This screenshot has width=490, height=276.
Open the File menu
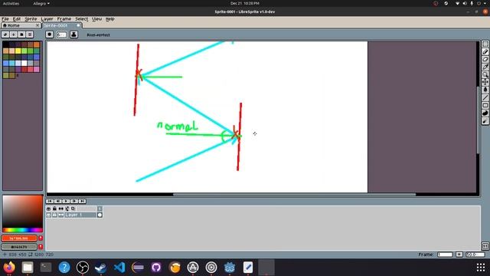[x=5, y=19]
